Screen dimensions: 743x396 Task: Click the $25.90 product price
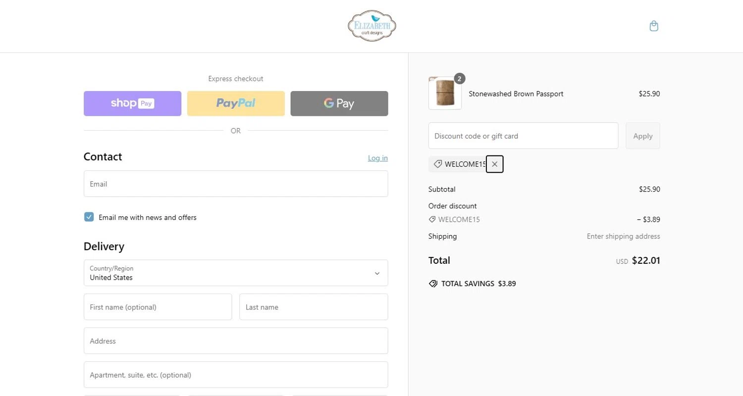(649, 94)
